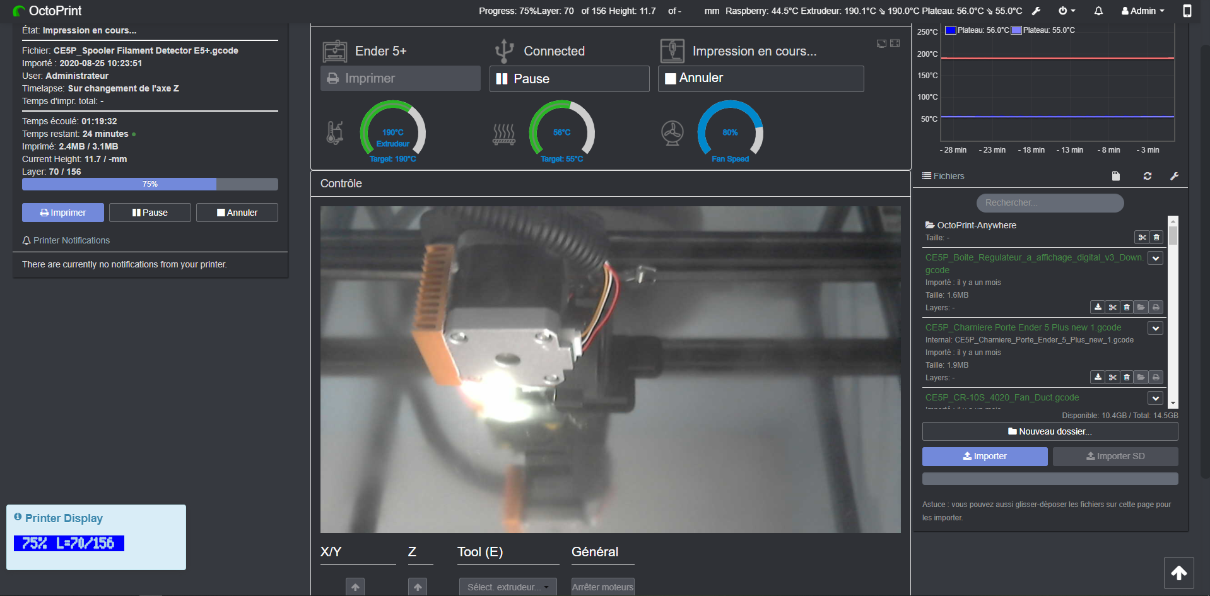Open the Sélect. extrudeur dropdown

pyautogui.click(x=508, y=587)
